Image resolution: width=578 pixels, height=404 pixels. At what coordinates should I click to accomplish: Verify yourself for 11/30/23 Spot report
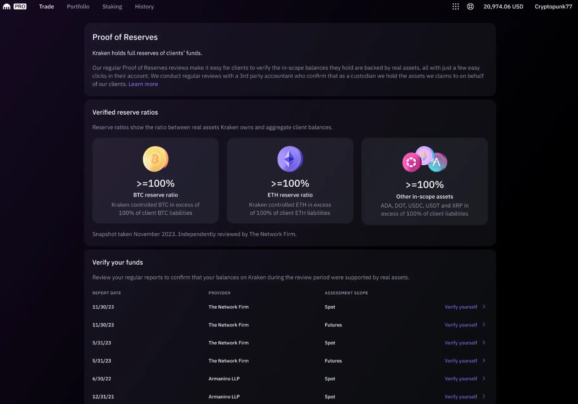(x=461, y=307)
